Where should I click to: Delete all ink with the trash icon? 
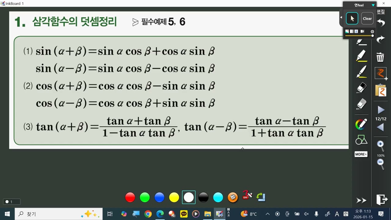(x=380, y=57)
